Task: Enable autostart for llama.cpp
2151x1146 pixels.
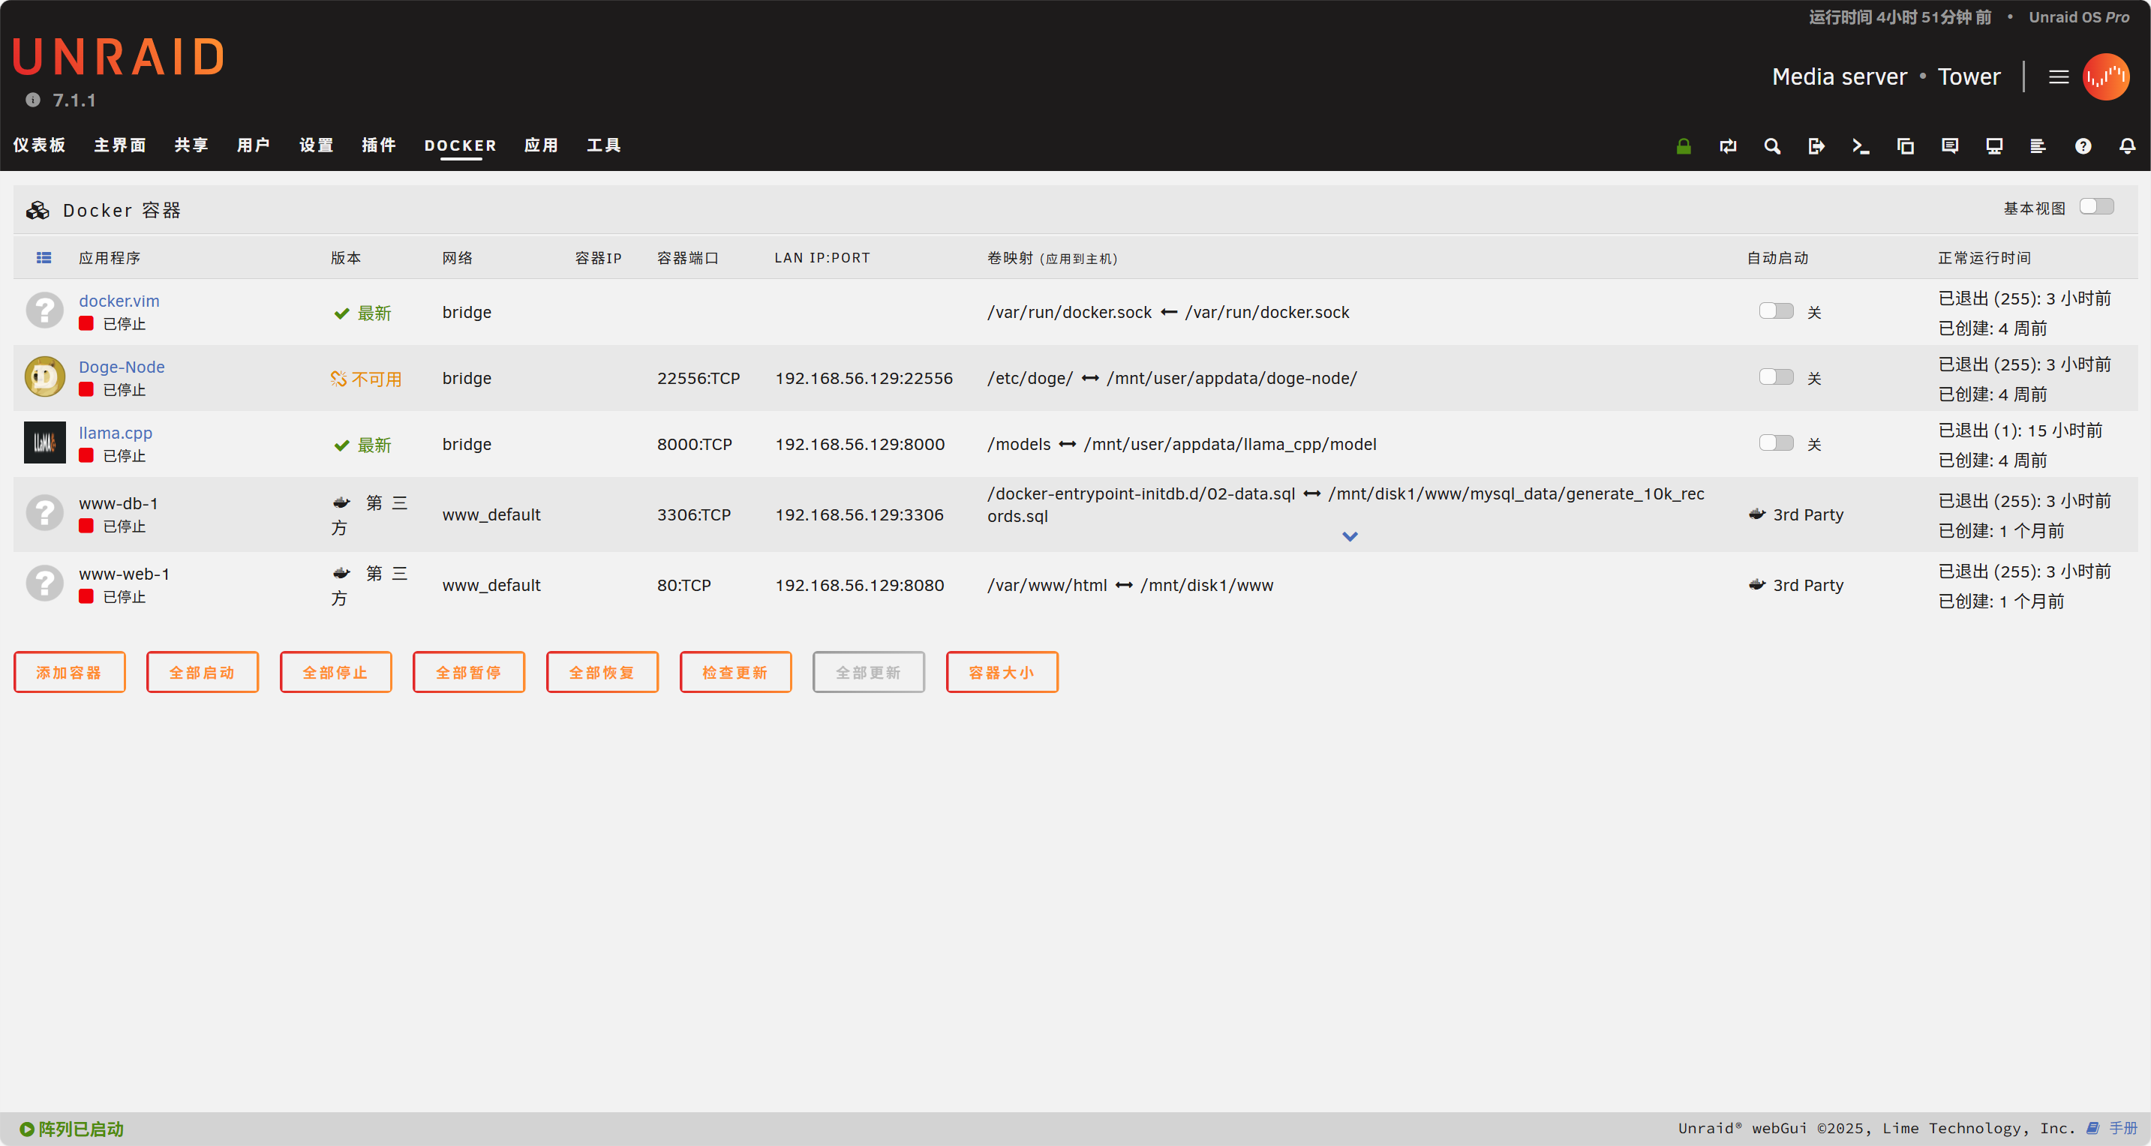Action: tap(1775, 443)
